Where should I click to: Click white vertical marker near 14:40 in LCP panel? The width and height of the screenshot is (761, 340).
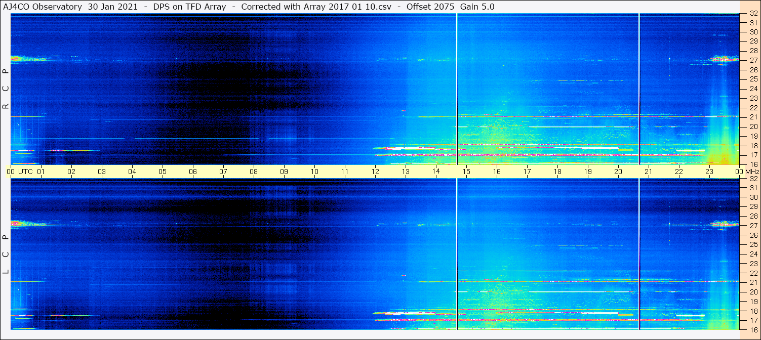(457, 254)
